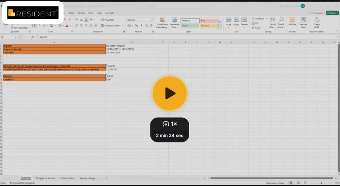
Task: Expand the General number format dropdown
Action: (152, 20)
